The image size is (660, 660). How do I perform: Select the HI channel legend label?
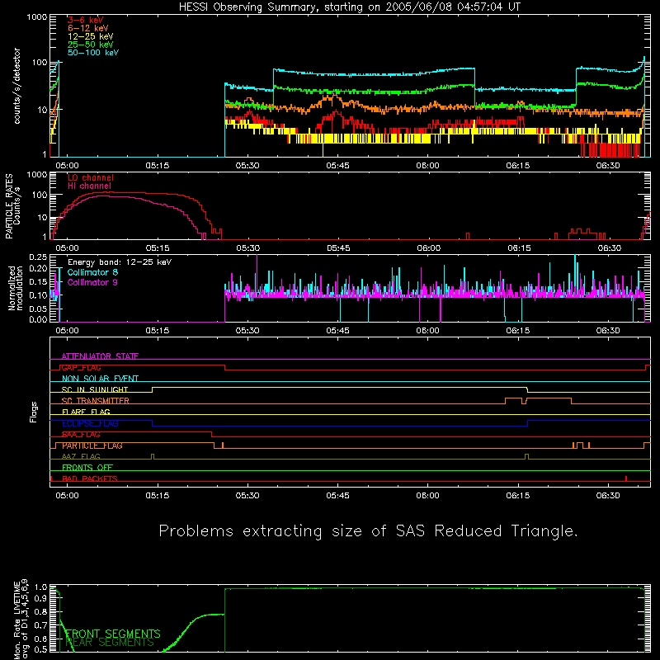click(x=90, y=186)
